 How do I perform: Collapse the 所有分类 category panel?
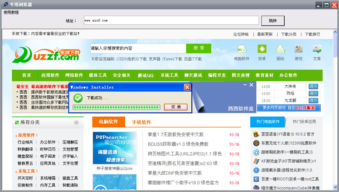(x=76, y=123)
